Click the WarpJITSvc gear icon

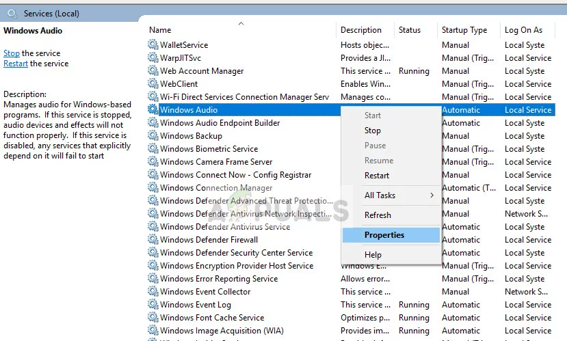(x=153, y=57)
